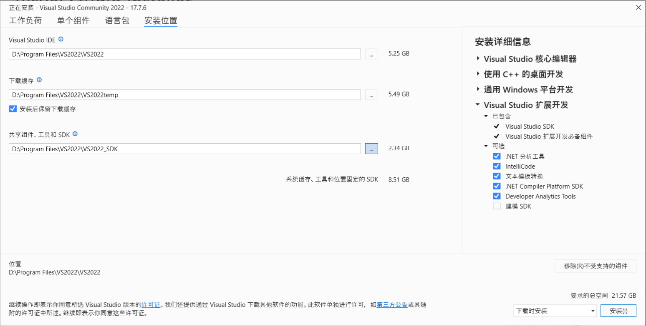Enable 建模 SDK checkbox
Image resolution: width=646 pixels, height=326 pixels.
click(x=497, y=206)
